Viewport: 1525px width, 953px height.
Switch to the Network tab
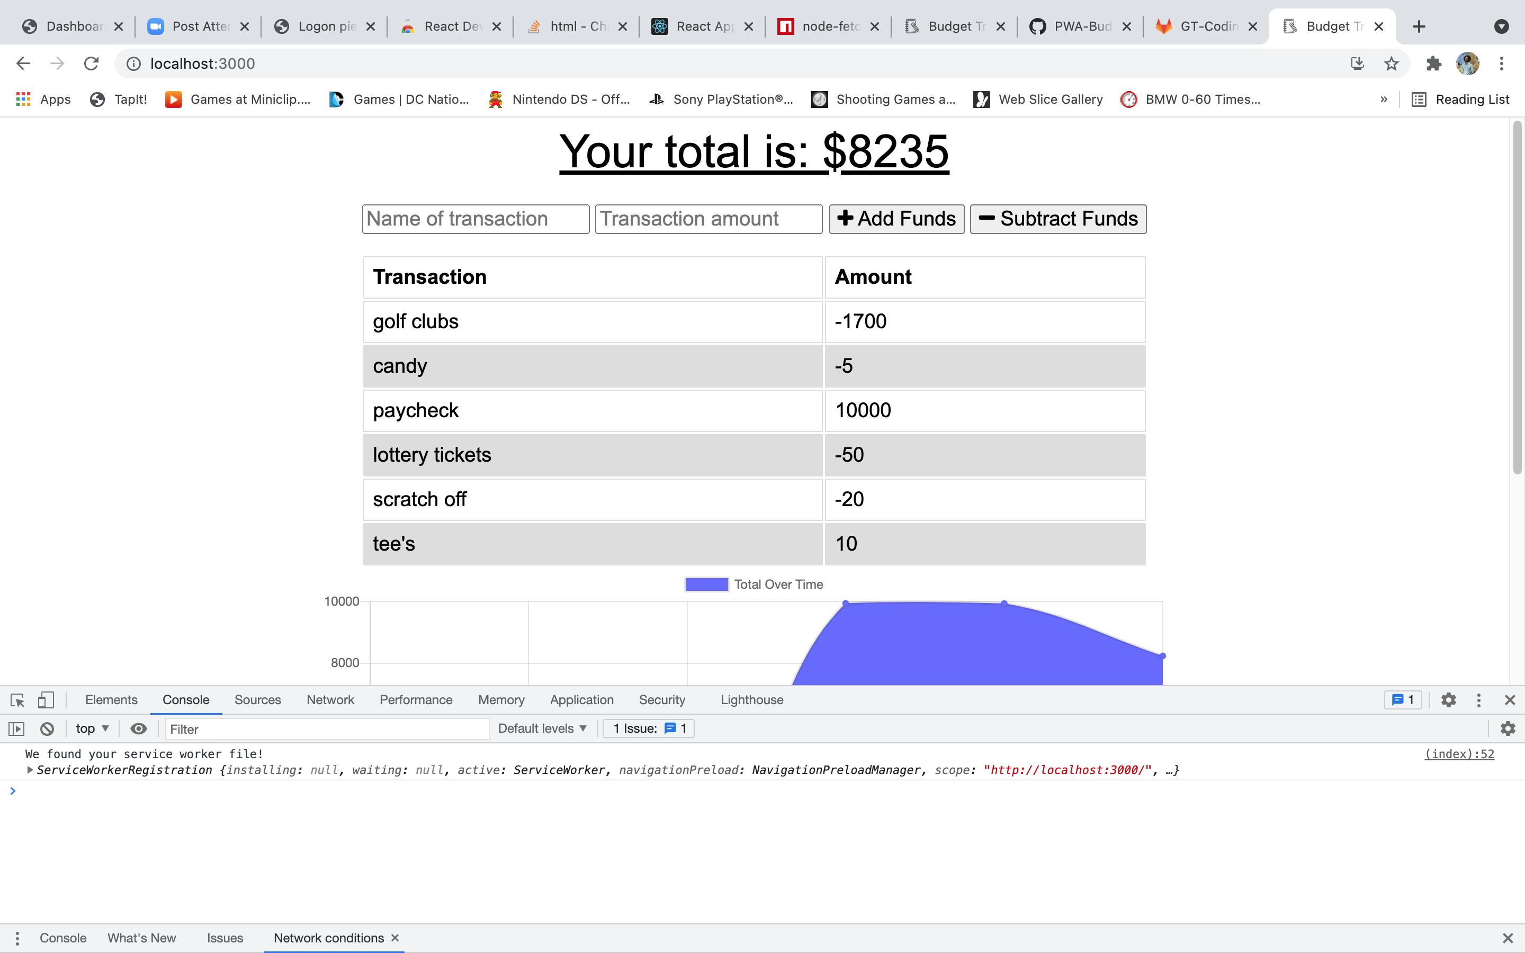pyautogui.click(x=330, y=699)
